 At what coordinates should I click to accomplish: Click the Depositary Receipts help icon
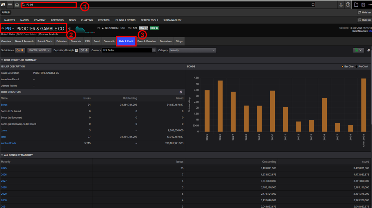[x=76, y=50]
